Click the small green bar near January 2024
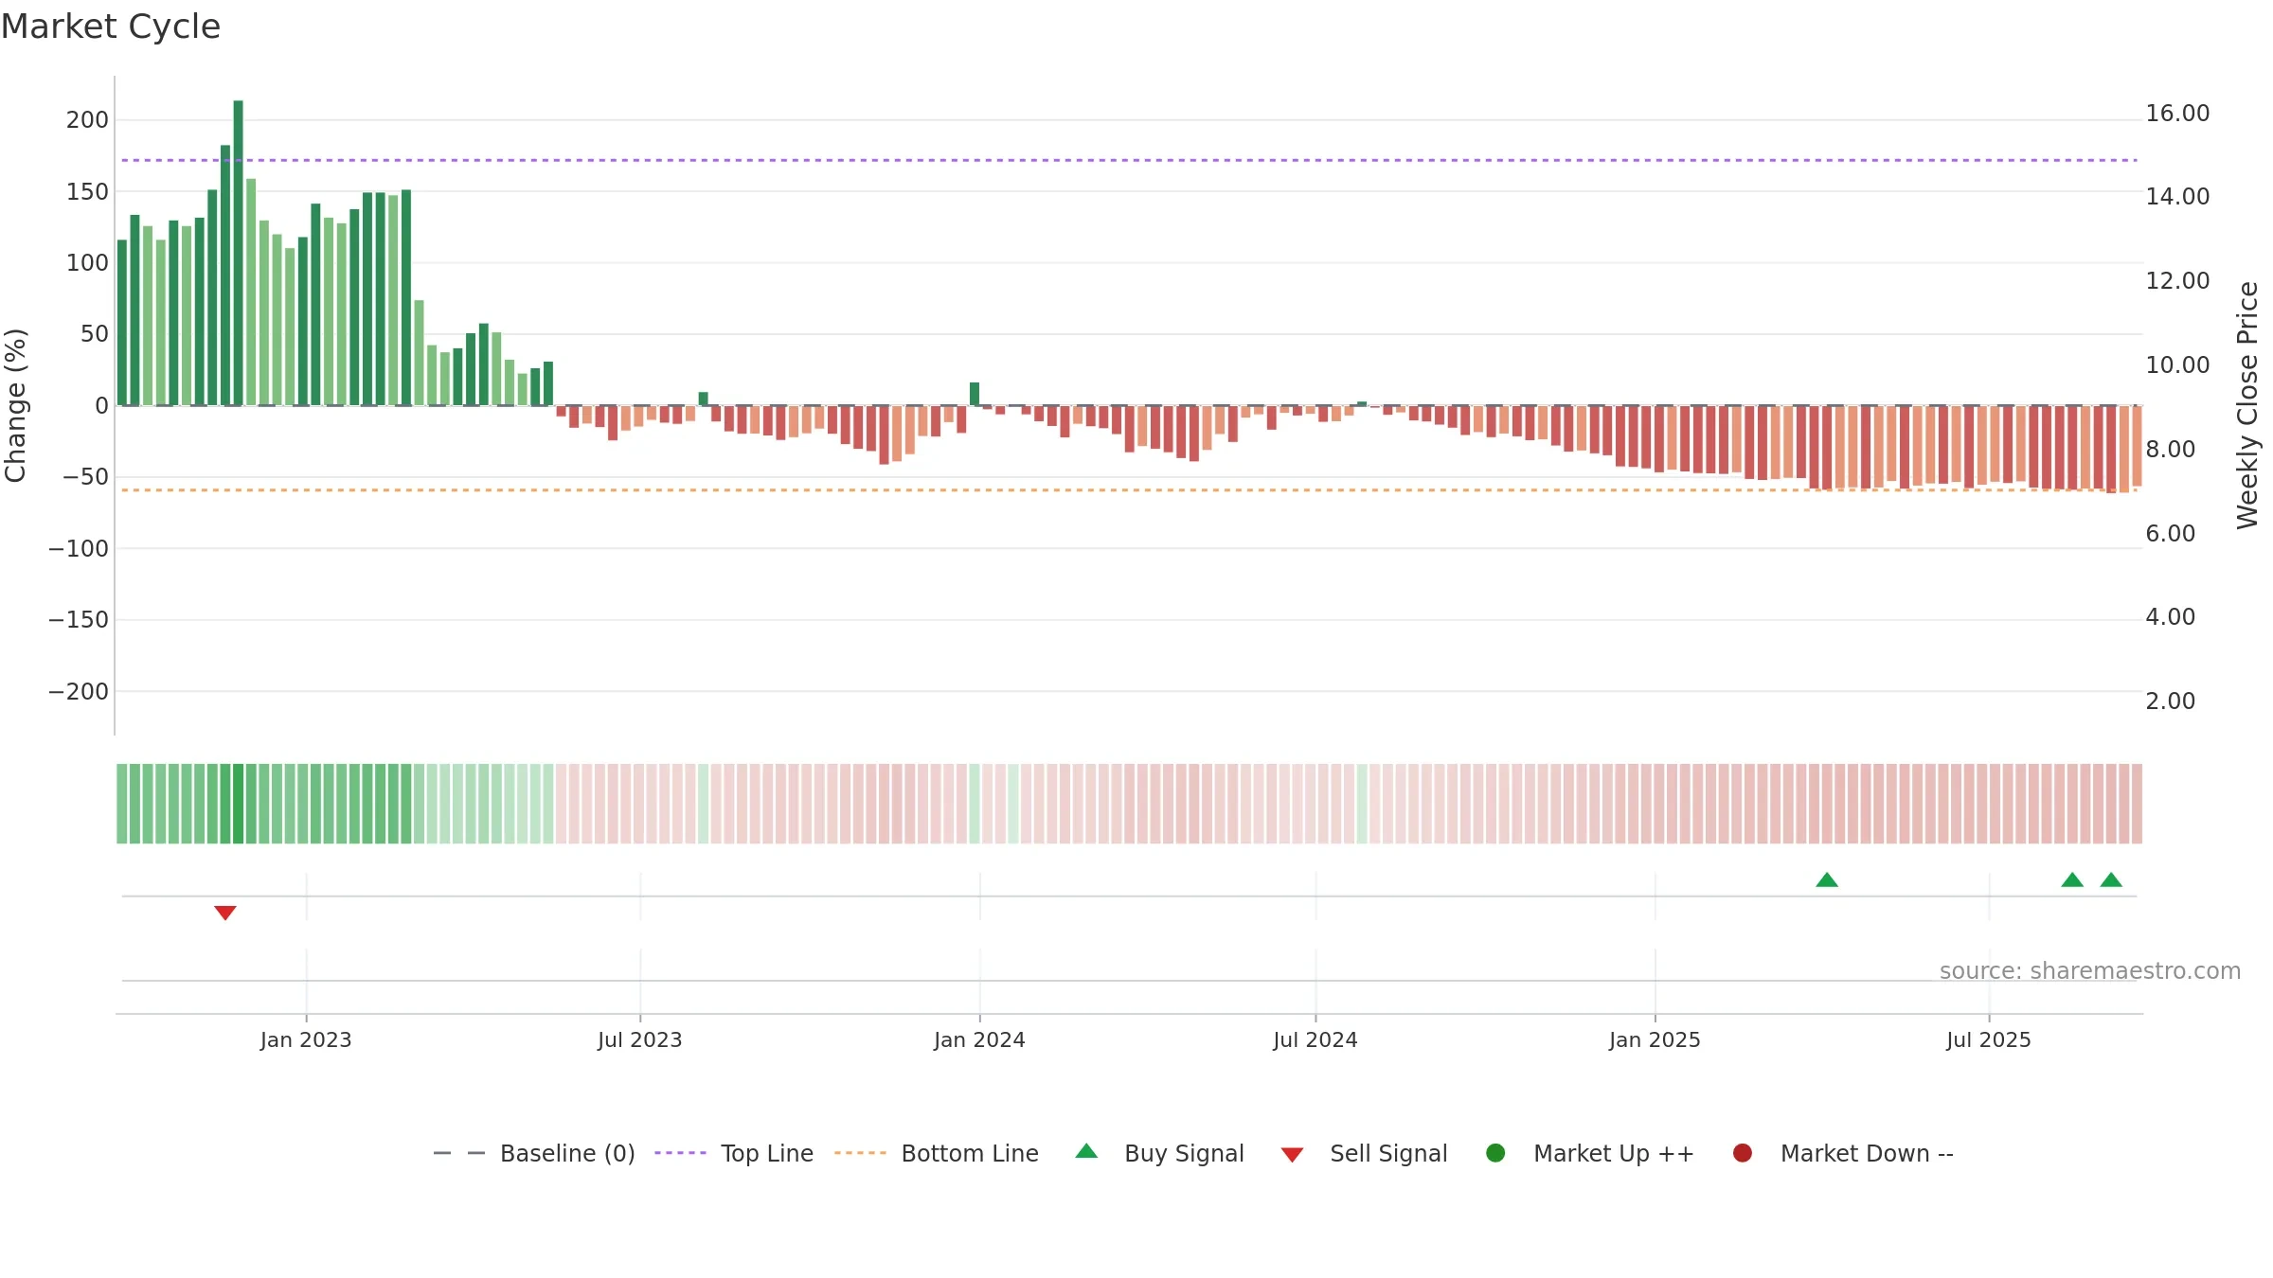This screenshot has height=1278, width=2273. (x=975, y=394)
